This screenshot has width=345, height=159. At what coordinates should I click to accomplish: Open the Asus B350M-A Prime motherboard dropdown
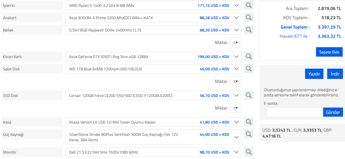click(153, 18)
